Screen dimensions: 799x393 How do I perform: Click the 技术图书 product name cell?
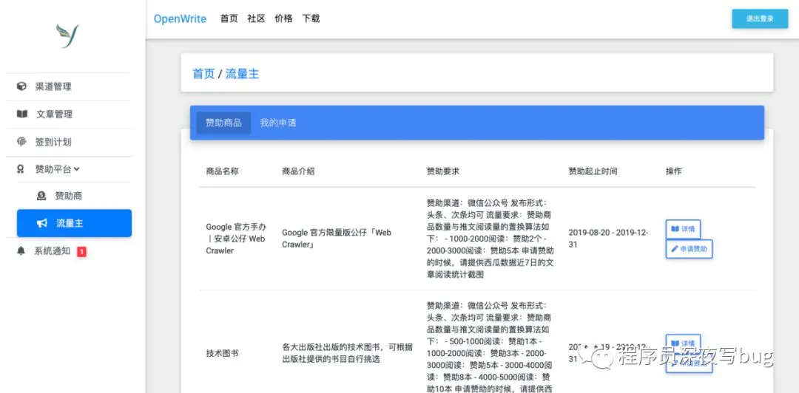point(222,353)
